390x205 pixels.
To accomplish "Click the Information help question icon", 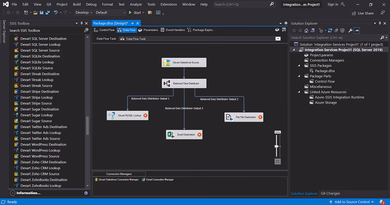I will [86, 193].
